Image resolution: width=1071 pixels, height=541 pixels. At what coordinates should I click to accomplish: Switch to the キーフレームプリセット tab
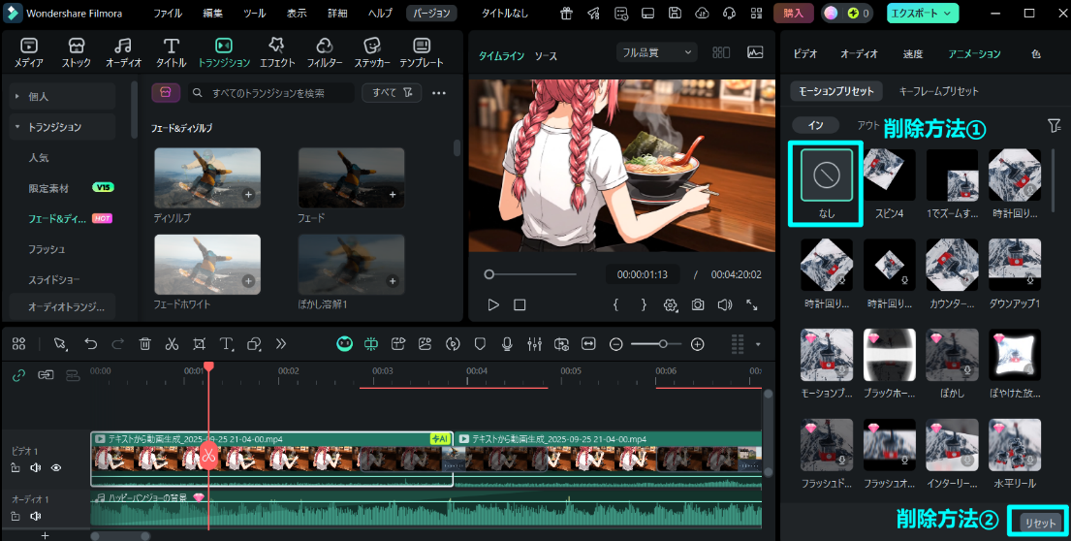[x=938, y=91]
